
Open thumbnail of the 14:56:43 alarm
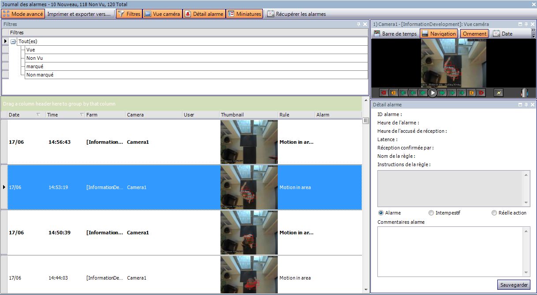pyautogui.click(x=249, y=142)
